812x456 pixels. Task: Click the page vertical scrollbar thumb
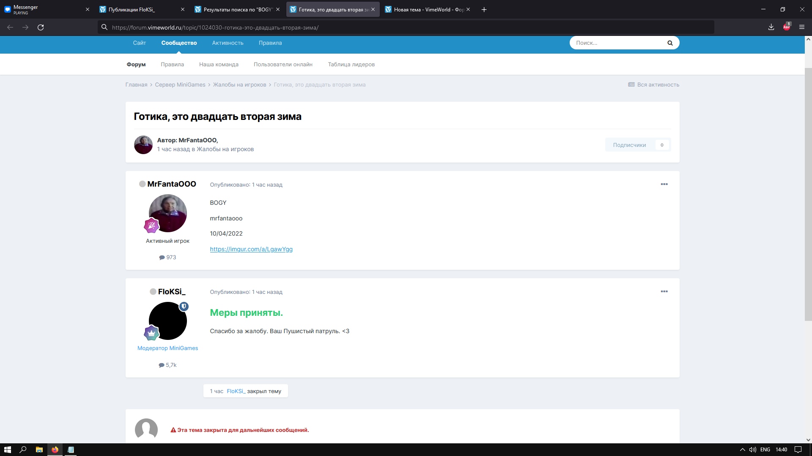808,194
